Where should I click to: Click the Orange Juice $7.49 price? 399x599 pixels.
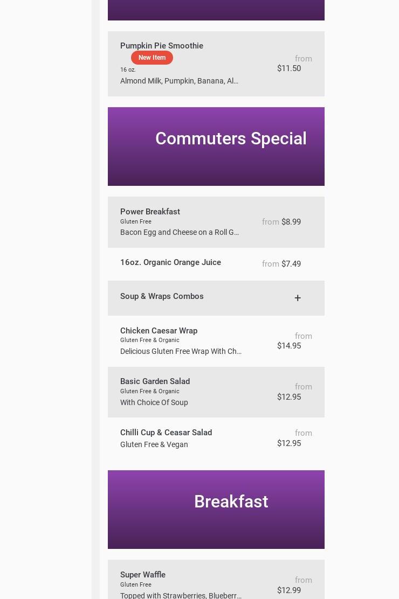point(291,264)
